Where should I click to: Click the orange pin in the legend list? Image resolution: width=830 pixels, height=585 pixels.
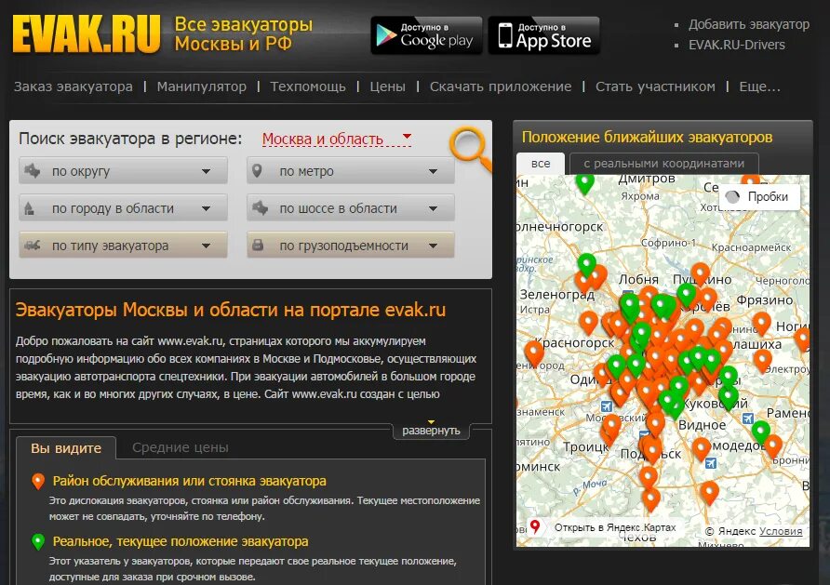[x=38, y=482]
